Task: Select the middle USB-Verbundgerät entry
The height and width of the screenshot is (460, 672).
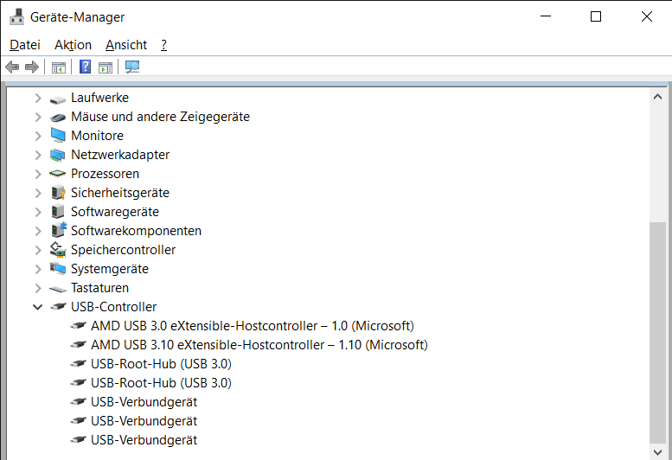Action: coord(144,421)
